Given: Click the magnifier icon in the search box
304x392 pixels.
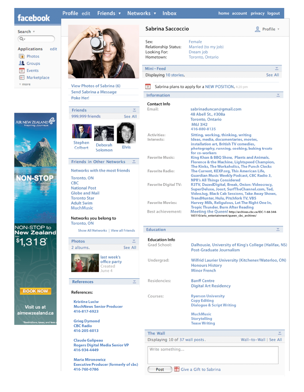Looking at the screenshot, I should coord(20,39).
